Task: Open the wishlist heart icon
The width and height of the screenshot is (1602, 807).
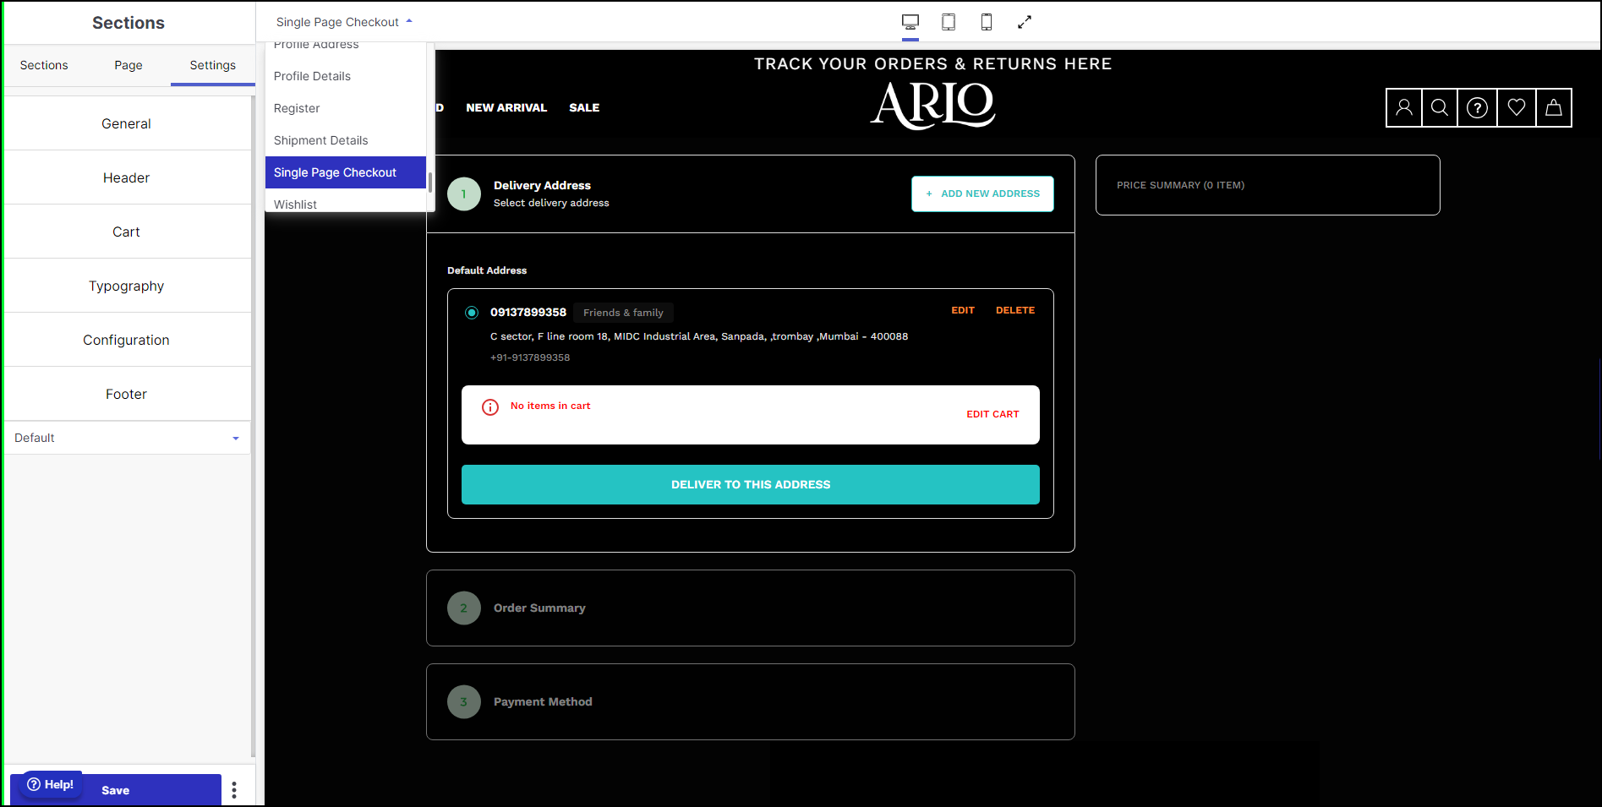Action: pyautogui.click(x=1517, y=107)
